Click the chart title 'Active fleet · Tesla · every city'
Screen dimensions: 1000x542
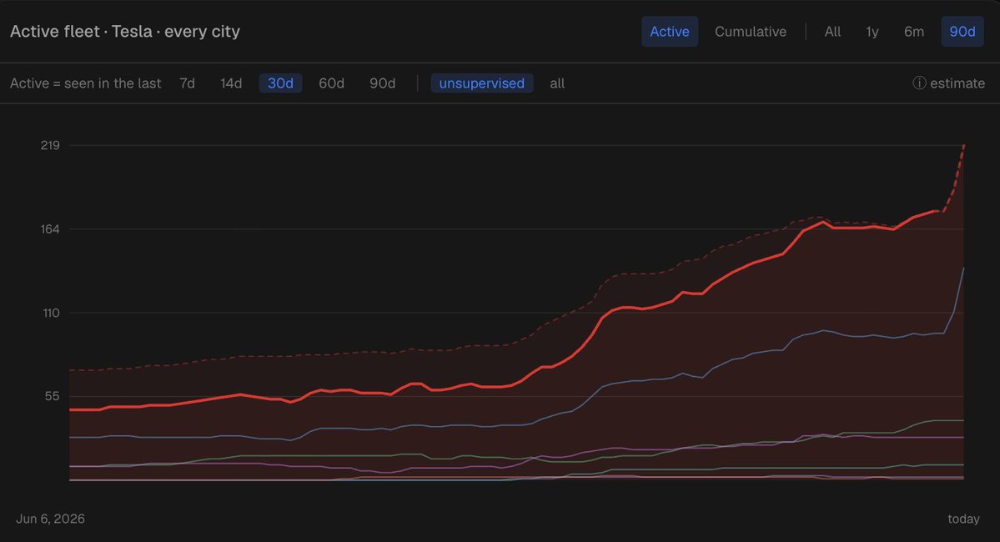pyautogui.click(x=125, y=31)
